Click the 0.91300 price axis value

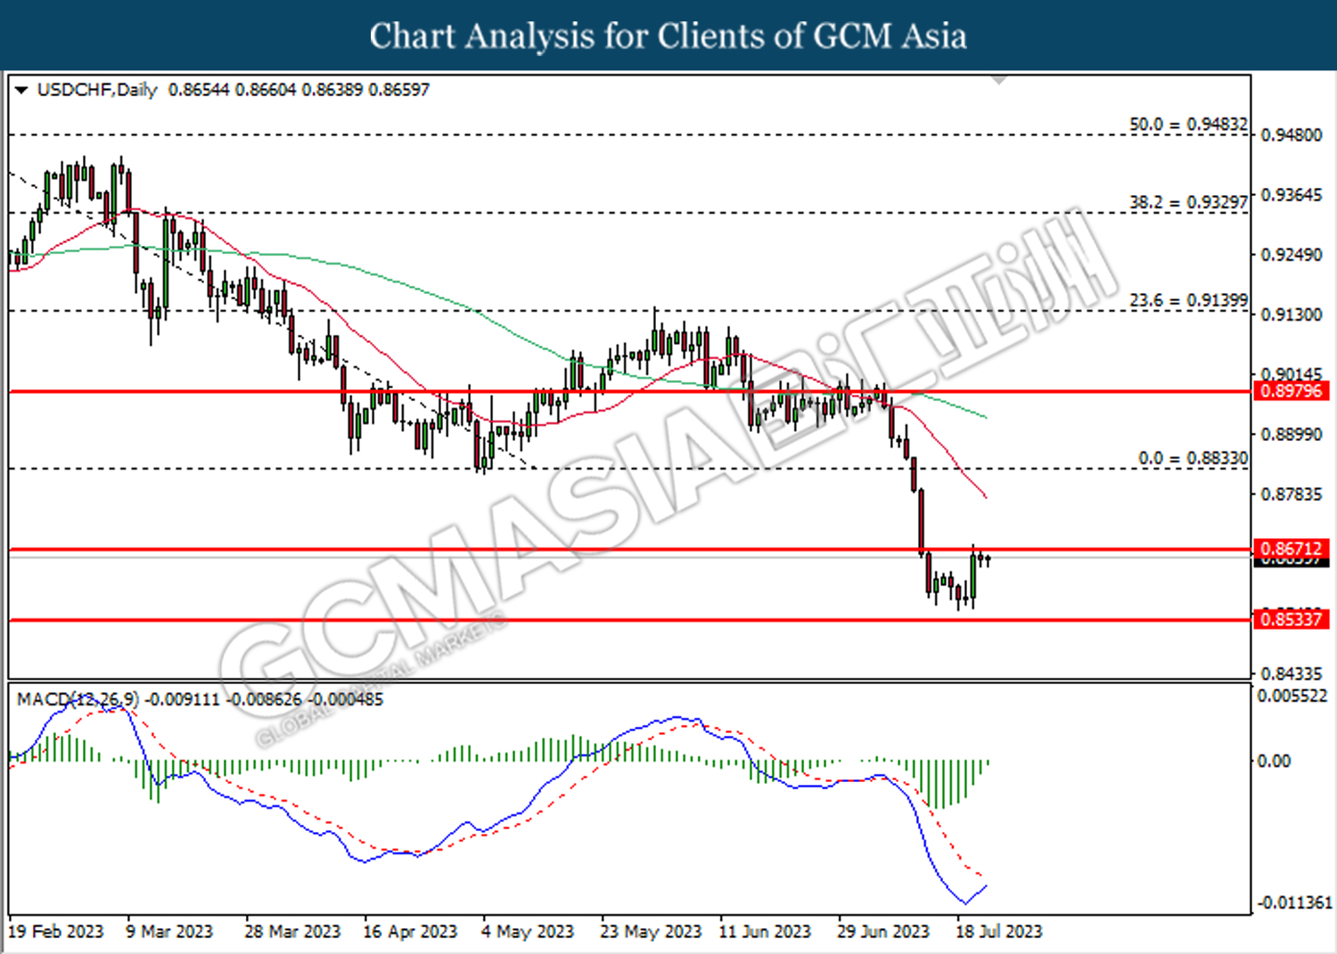1292,314
